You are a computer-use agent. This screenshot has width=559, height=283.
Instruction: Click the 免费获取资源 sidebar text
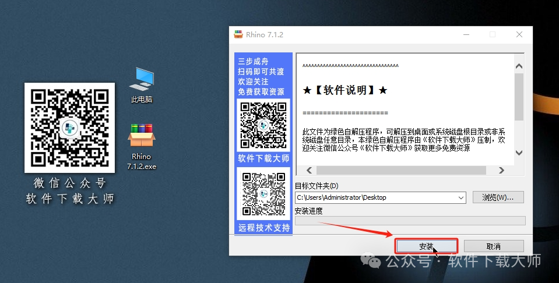[x=261, y=92]
